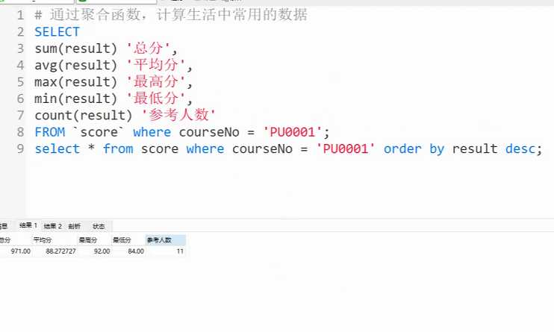
Task: Switch to the 结果 2 tab
Action: pyautogui.click(x=53, y=226)
